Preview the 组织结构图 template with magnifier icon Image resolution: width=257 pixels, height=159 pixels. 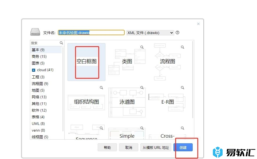tap(101, 88)
